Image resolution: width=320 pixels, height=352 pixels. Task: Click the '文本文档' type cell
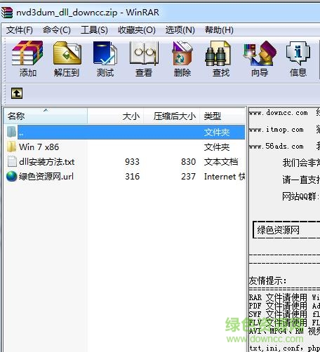pyautogui.click(x=221, y=162)
